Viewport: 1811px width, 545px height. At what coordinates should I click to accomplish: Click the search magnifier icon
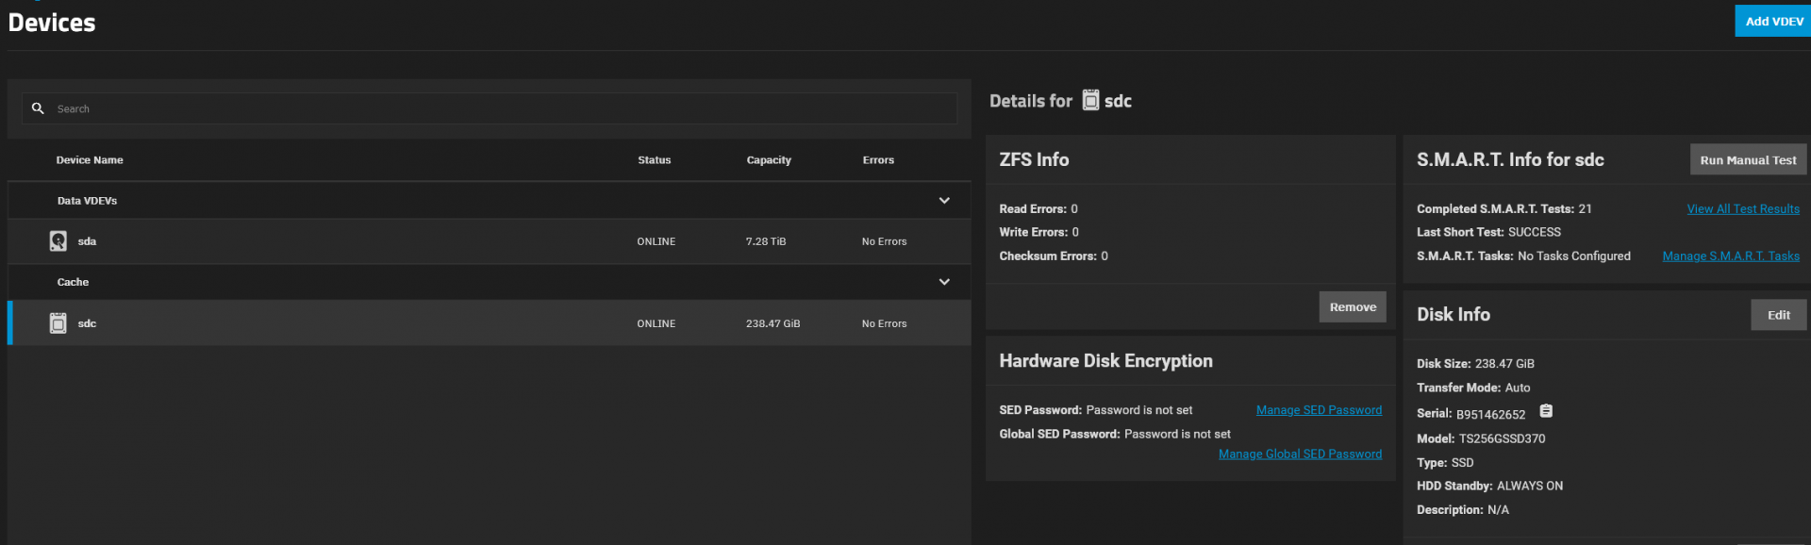[38, 108]
